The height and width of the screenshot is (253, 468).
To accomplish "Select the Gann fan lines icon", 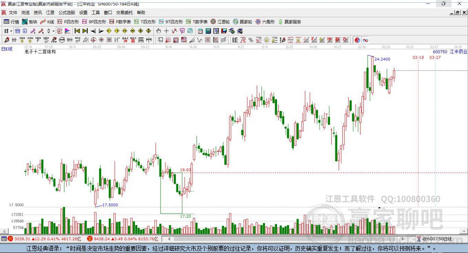I will point(168,40).
